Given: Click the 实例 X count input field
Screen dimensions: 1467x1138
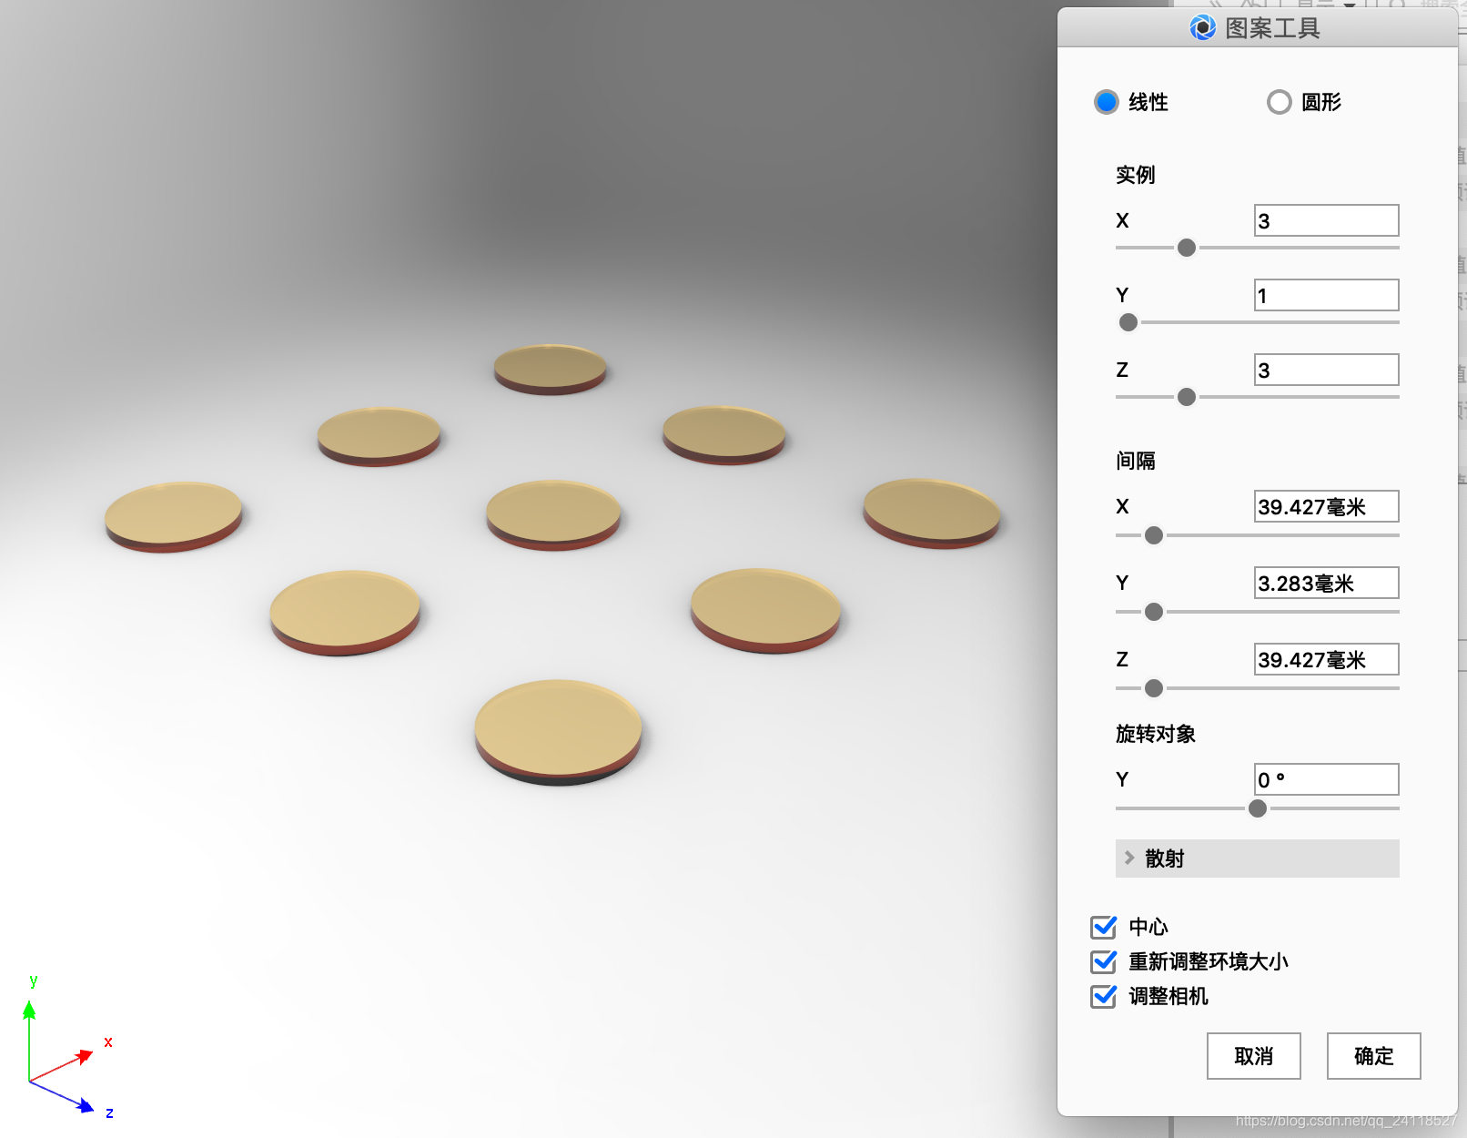Looking at the screenshot, I should (1326, 220).
